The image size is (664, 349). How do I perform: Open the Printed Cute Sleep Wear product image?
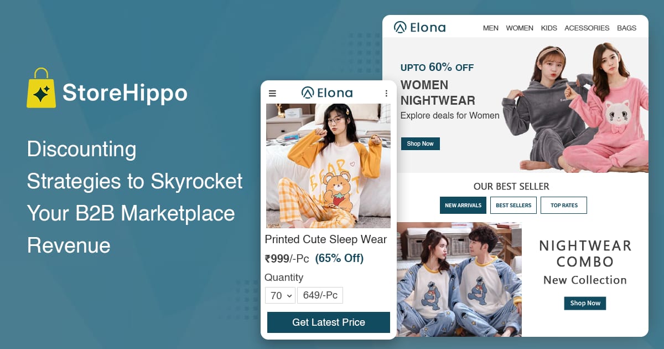pyautogui.click(x=329, y=166)
